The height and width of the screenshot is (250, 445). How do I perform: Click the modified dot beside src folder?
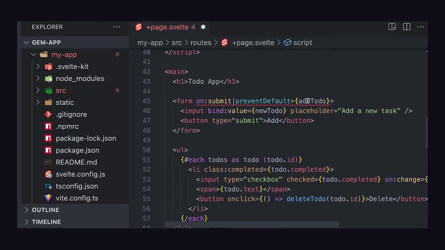117,90
